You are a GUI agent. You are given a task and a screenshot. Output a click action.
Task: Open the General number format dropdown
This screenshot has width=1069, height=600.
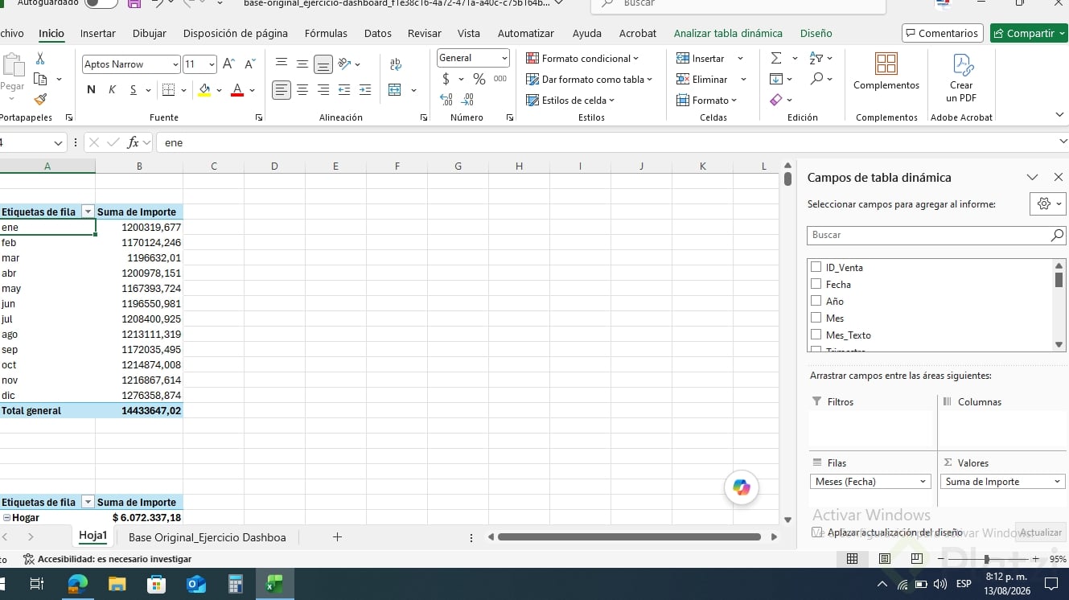pyautogui.click(x=504, y=58)
